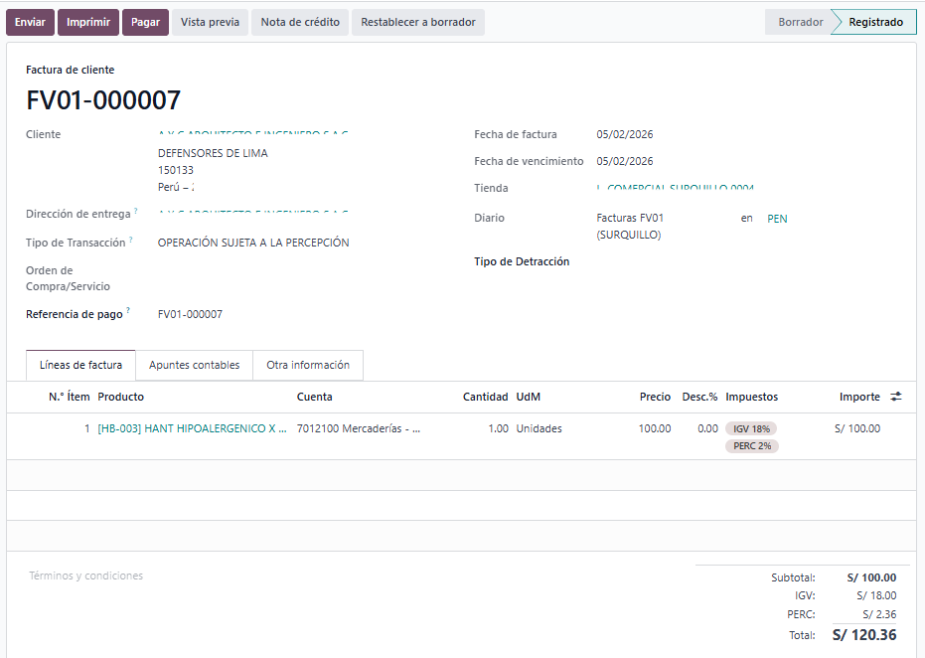
Task: Select the Registrado status stage
Action: tap(875, 22)
